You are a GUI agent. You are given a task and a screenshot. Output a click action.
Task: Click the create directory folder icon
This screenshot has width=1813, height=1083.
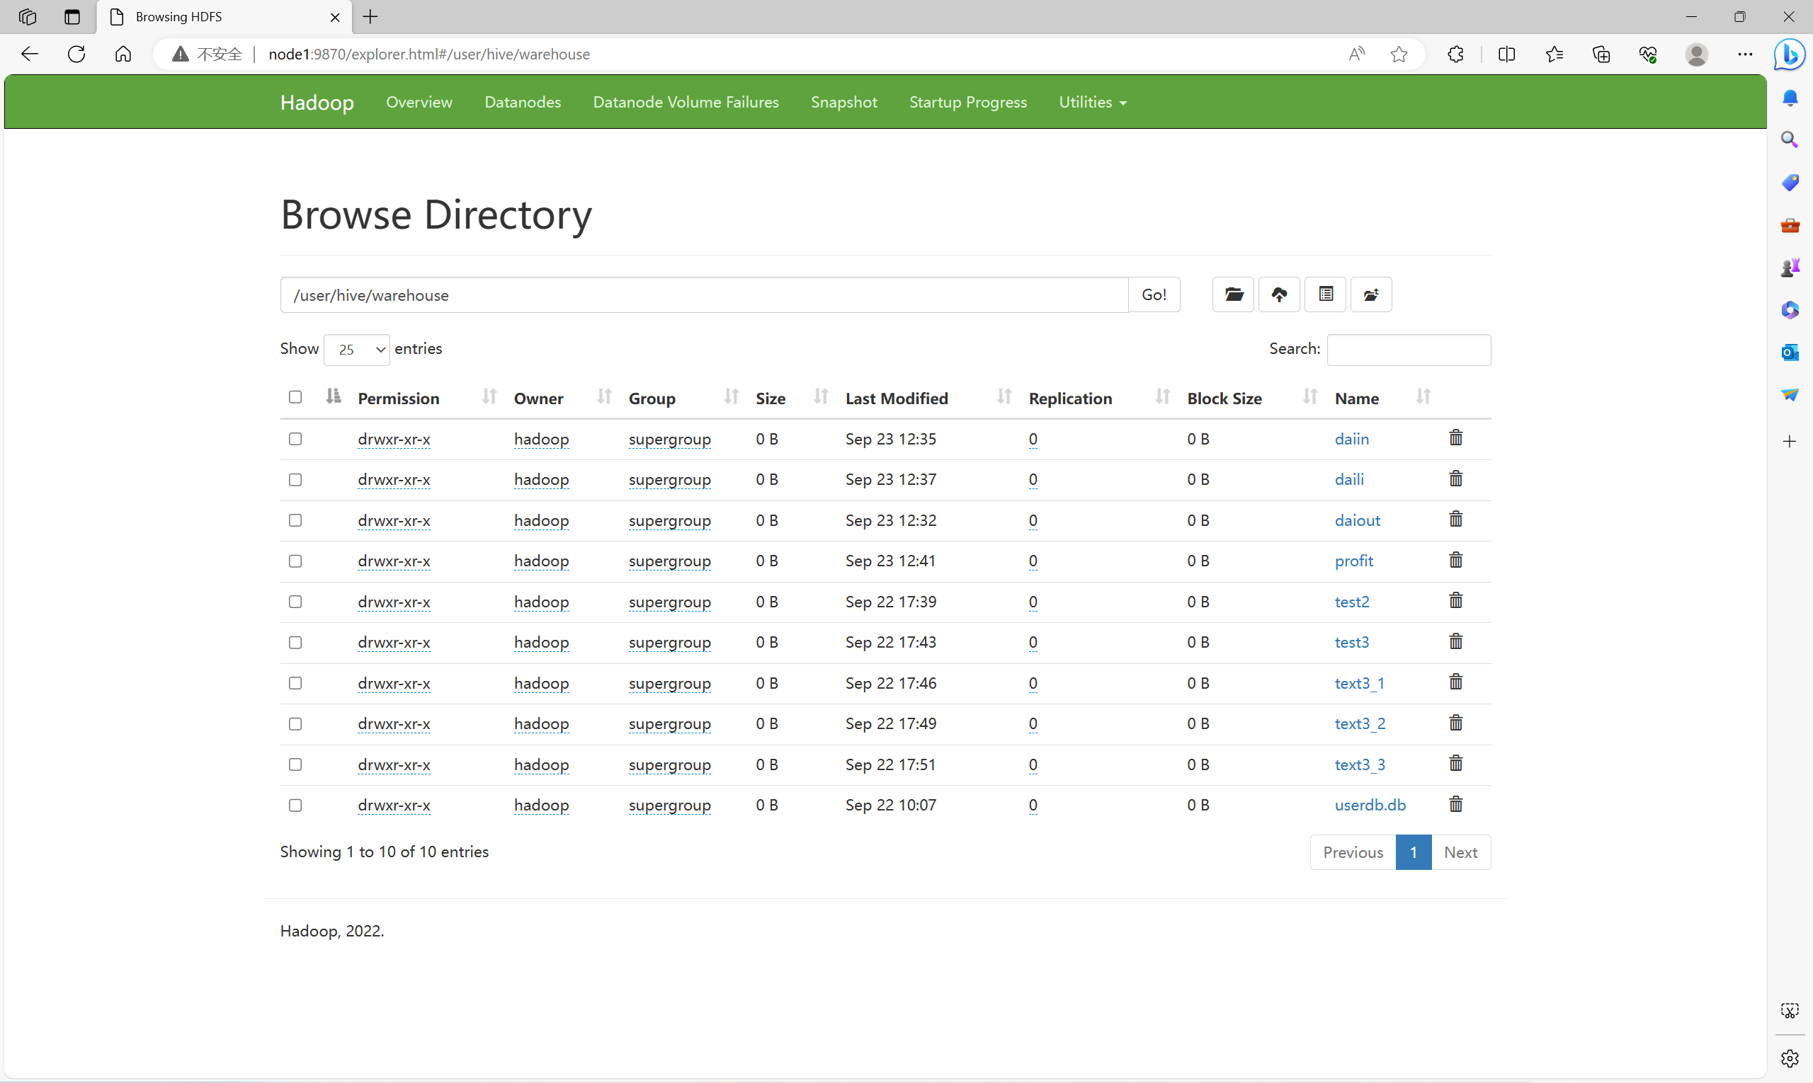[1233, 294]
